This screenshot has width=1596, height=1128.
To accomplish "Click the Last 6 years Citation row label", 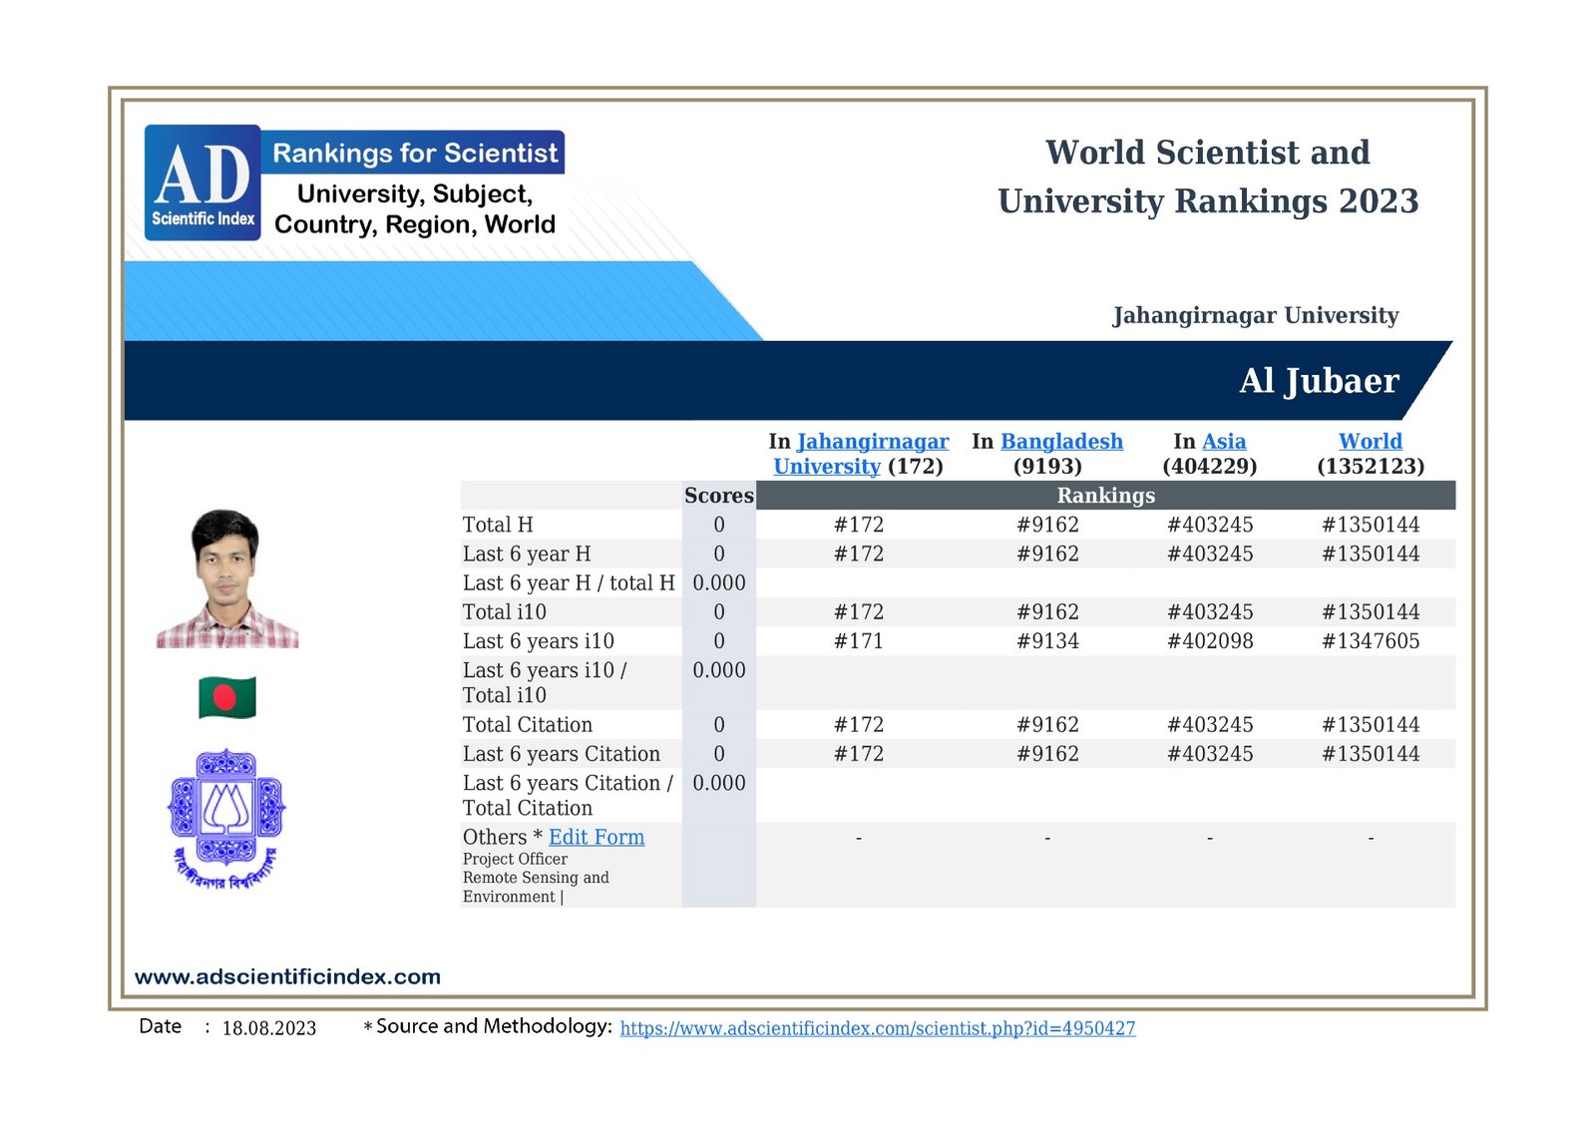I will coord(562,754).
